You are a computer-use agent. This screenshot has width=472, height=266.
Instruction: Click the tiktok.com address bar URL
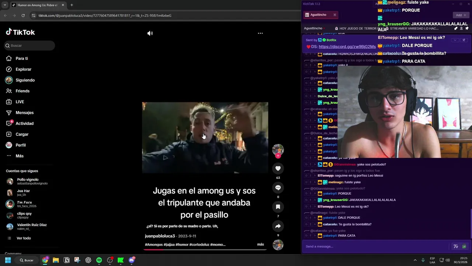point(105,16)
